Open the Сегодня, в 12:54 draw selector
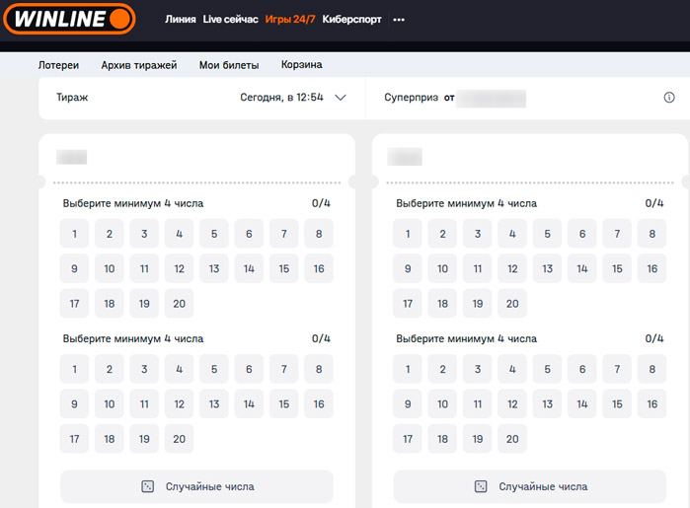Image resolution: width=690 pixels, height=508 pixels. pyautogui.click(x=281, y=98)
